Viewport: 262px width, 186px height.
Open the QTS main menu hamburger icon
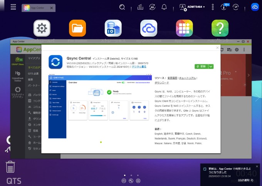pyautogui.click(x=13, y=7)
